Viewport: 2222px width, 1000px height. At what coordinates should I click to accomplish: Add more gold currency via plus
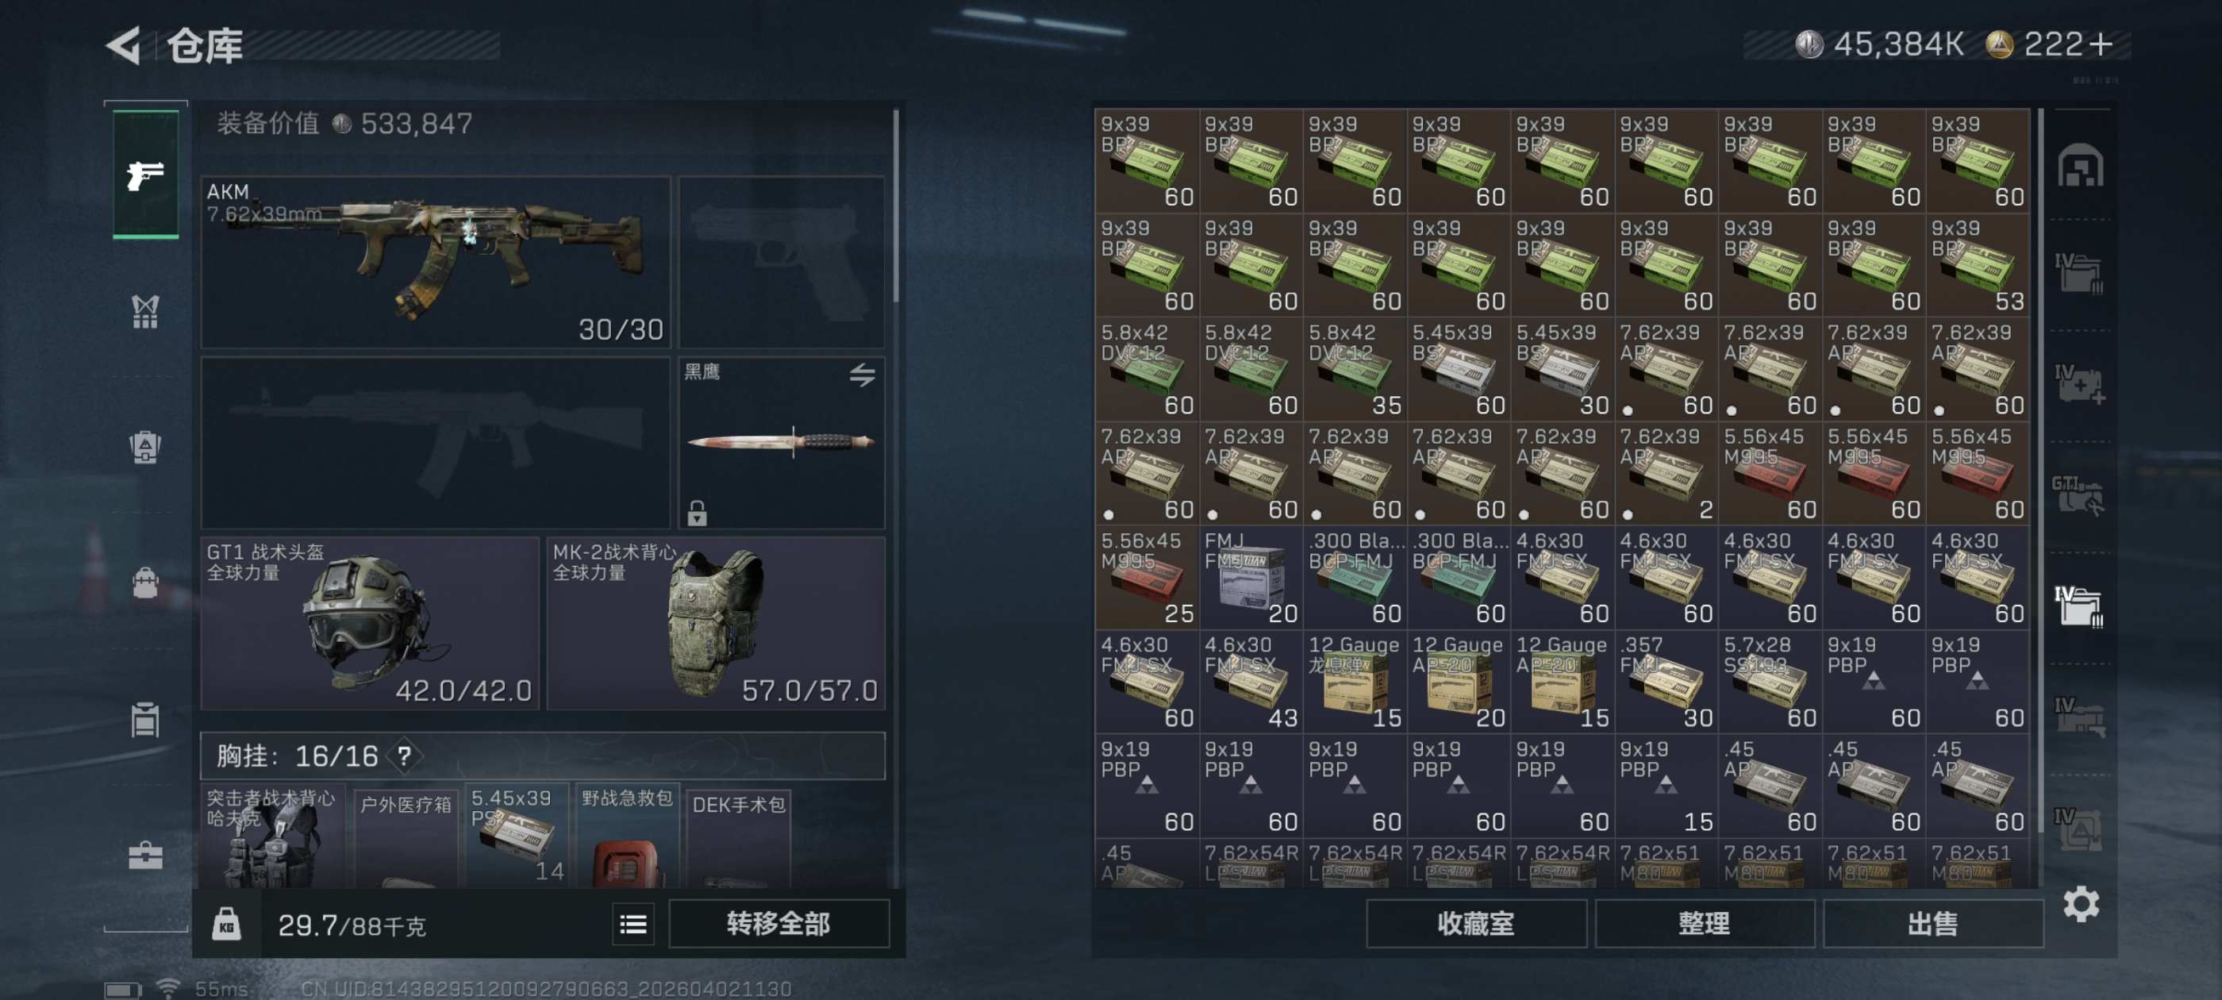point(2102,44)
